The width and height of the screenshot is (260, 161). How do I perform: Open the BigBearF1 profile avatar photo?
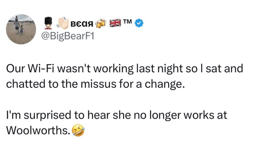22,29
